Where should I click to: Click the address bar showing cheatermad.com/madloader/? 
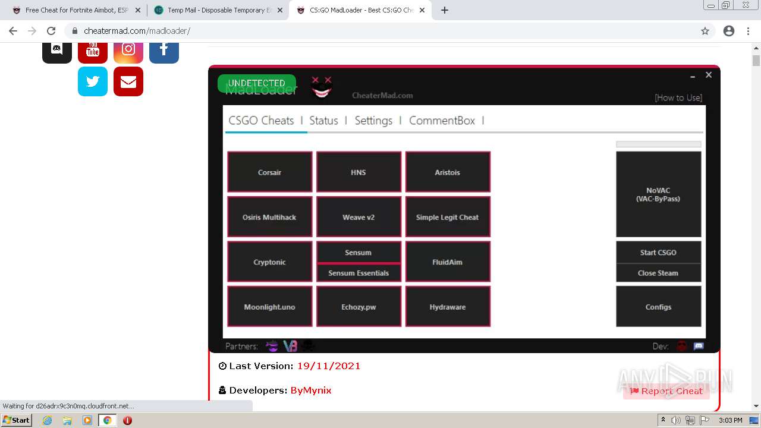[x=380, y=31]
